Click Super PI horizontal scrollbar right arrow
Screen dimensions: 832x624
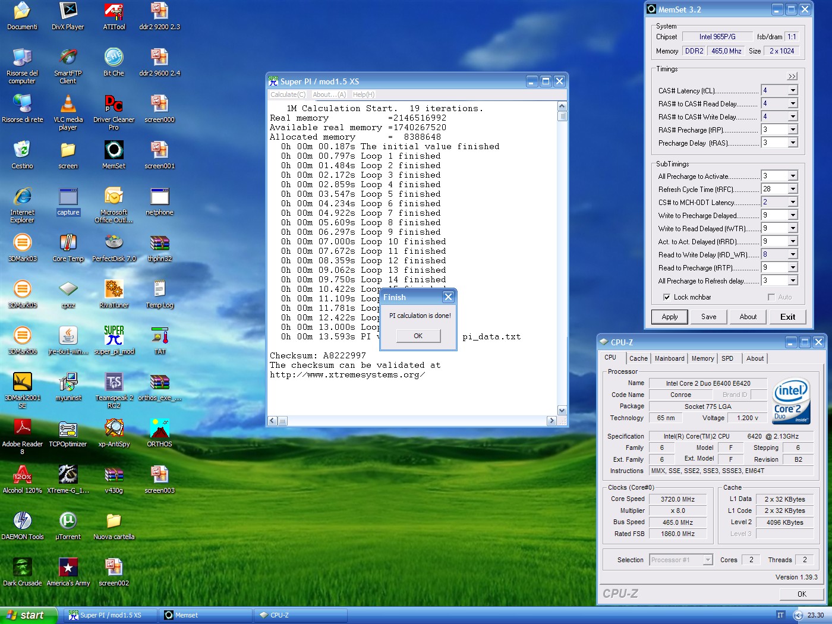[x=551, y=421]
